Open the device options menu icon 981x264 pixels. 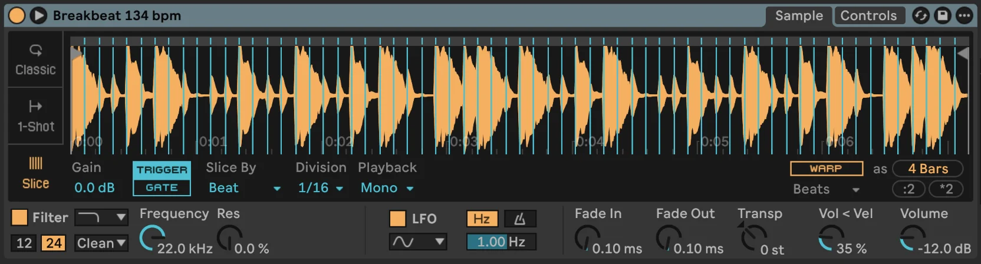964,16
